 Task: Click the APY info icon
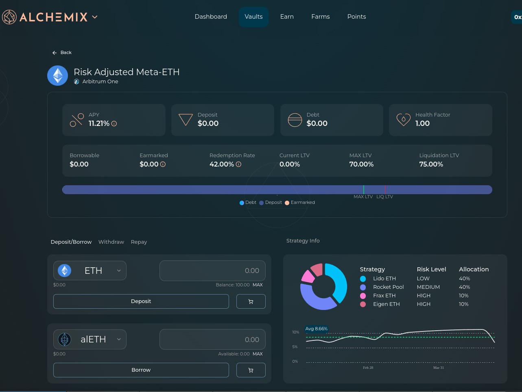pos(114,124)
